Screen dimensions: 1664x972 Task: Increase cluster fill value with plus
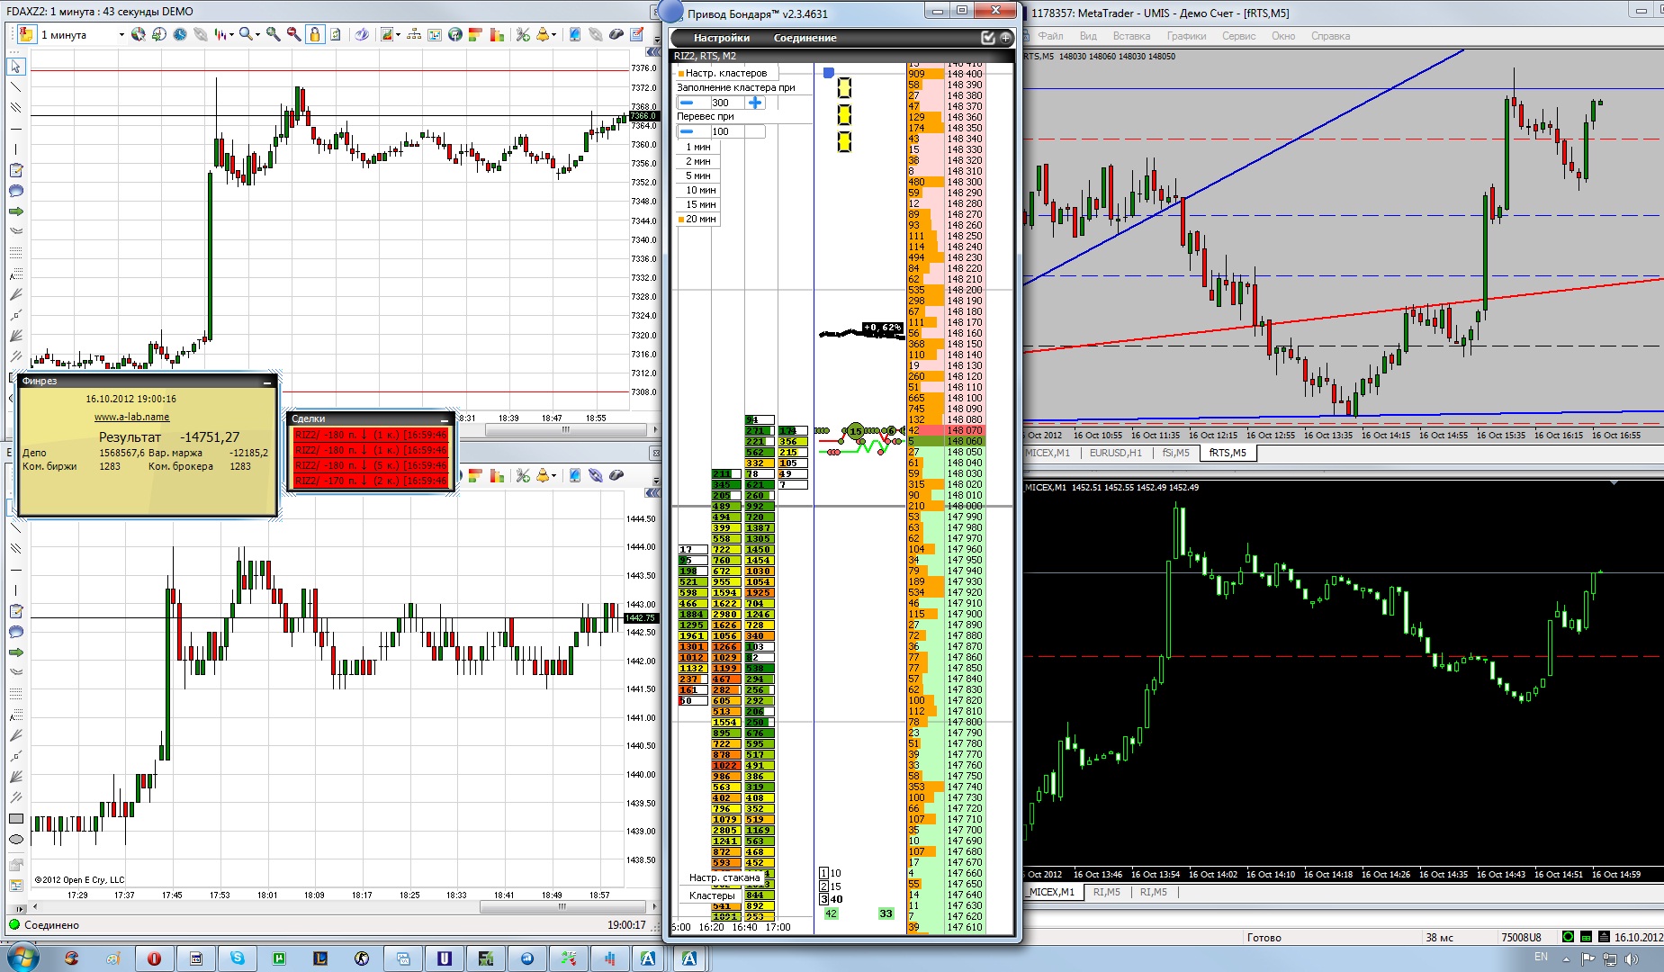[x=755, y=103]
